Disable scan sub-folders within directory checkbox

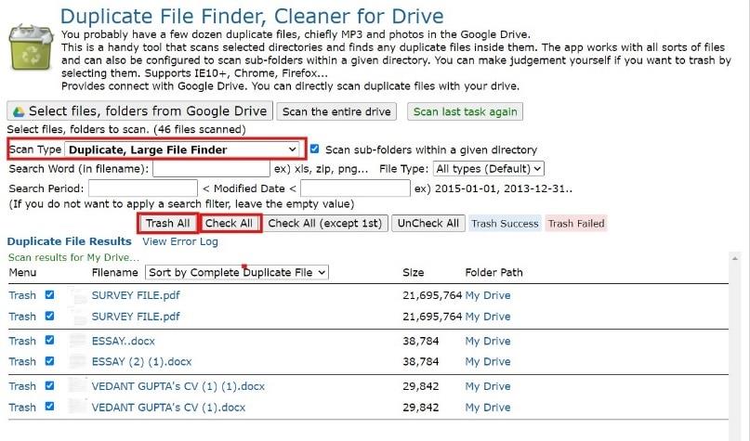[316, 149]
